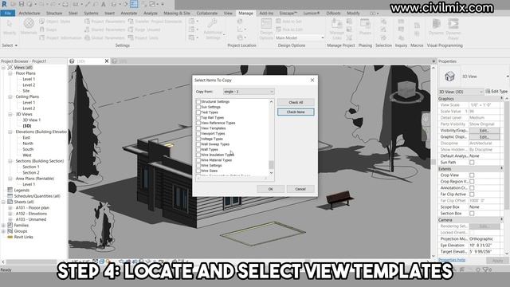Open Project Parameters

pos(104,22)
